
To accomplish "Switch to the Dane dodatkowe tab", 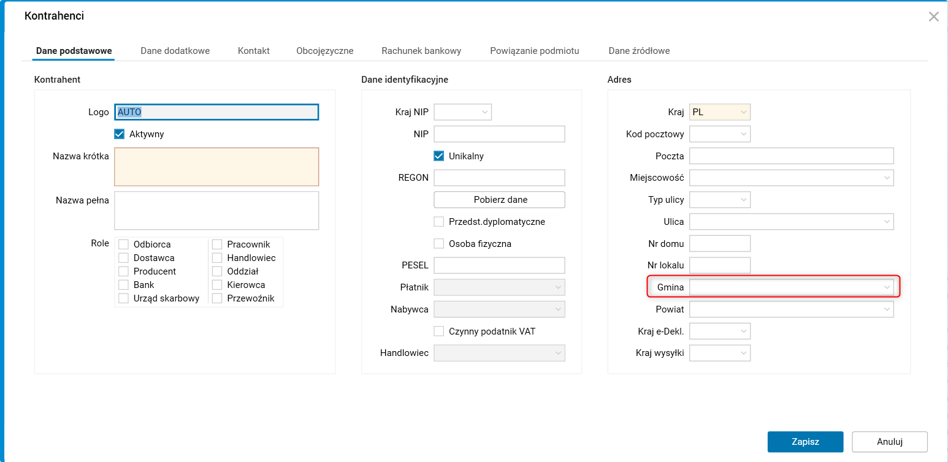I will [175, 51].
